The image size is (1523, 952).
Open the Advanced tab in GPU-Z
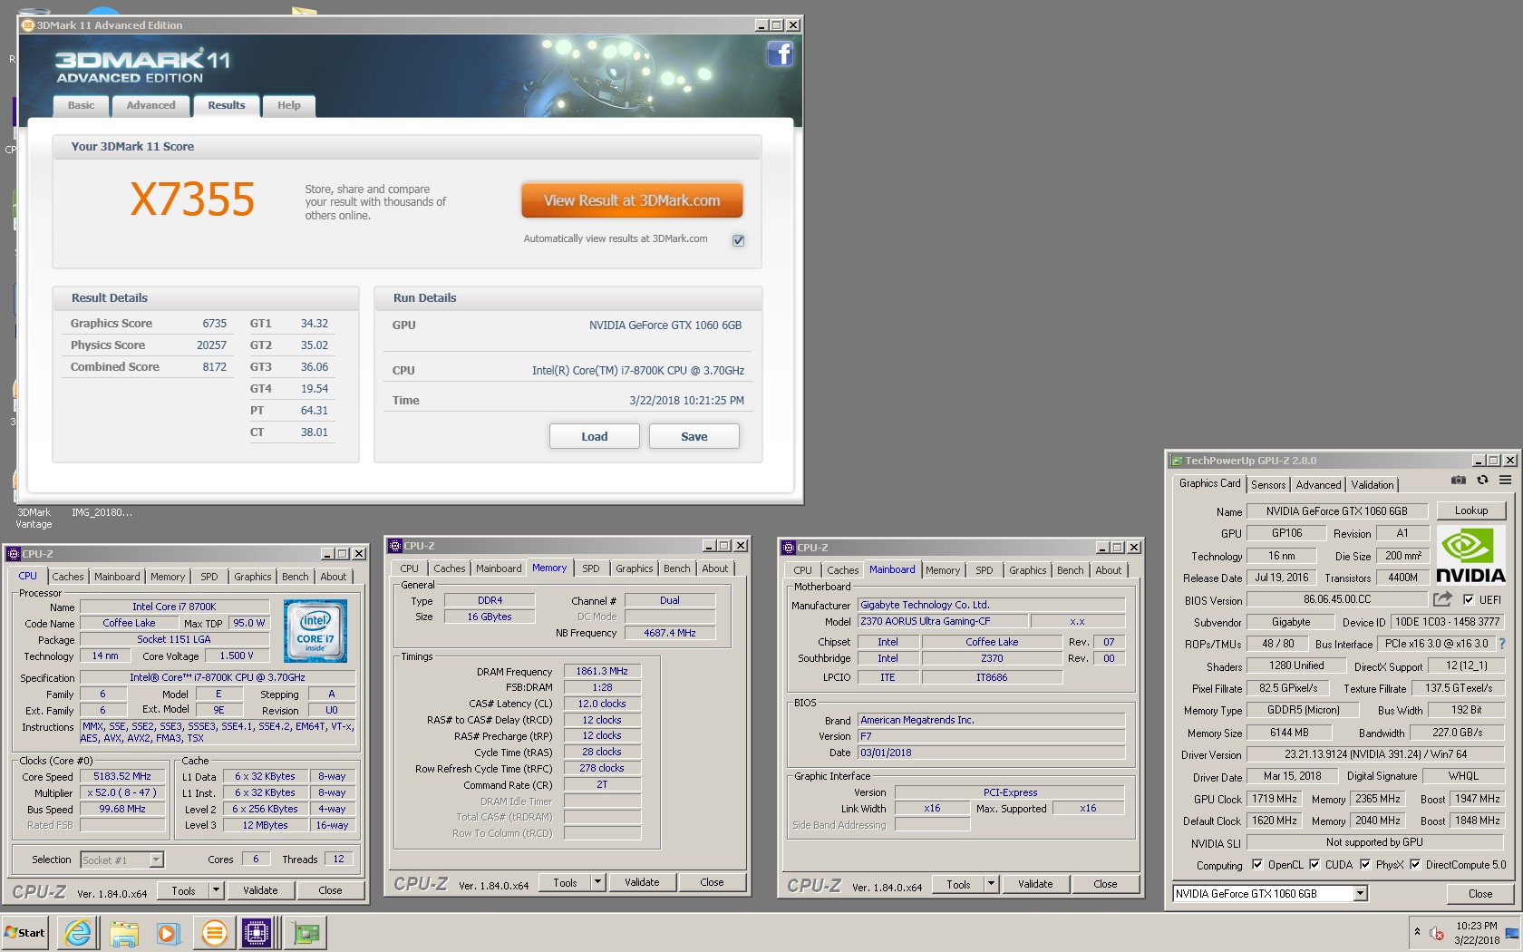[x=1318, y=485]
